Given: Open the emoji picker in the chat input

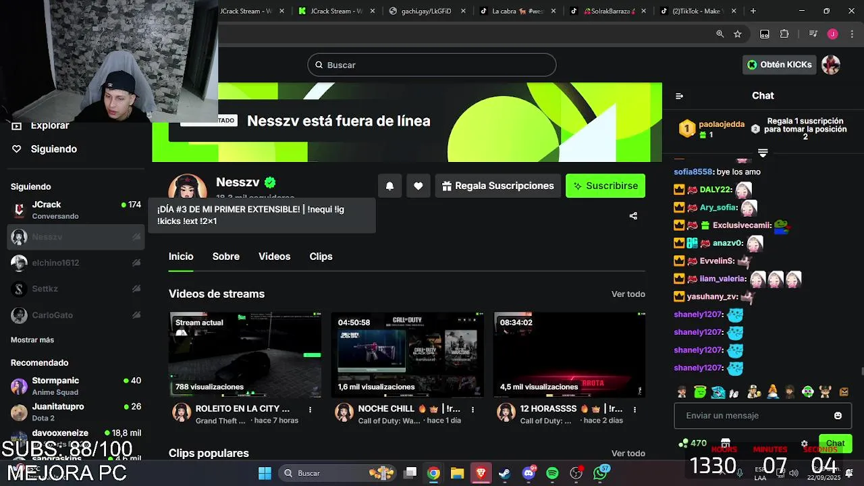Looking at the screenshot, I should click(x=838, y=416).
